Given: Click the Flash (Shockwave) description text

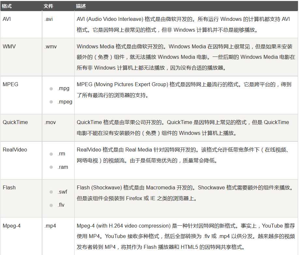Looking at the screenshot, I should (185, 193).
